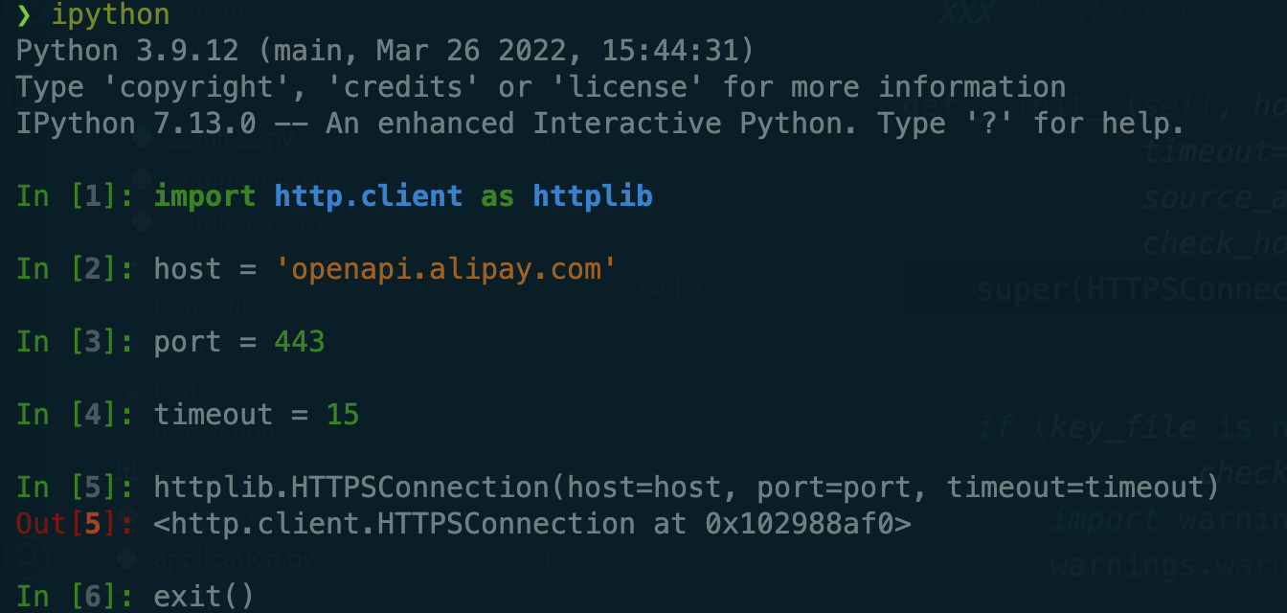Click the faint user account icon behind terminal
Image resolution: width=1287 pixels, height=613 pixels.
tap(26, 558)
